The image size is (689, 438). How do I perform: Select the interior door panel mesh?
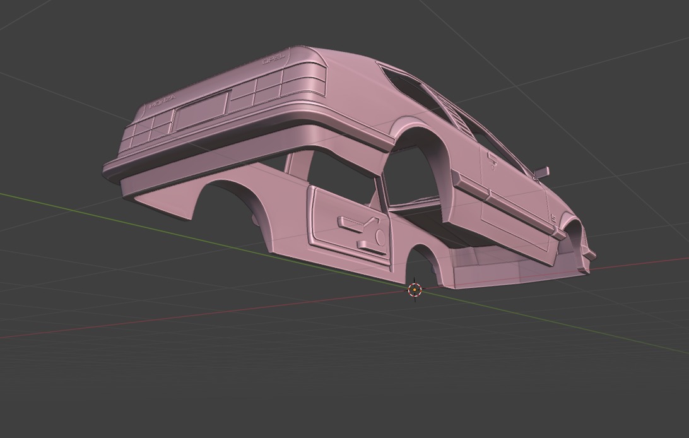350,227
